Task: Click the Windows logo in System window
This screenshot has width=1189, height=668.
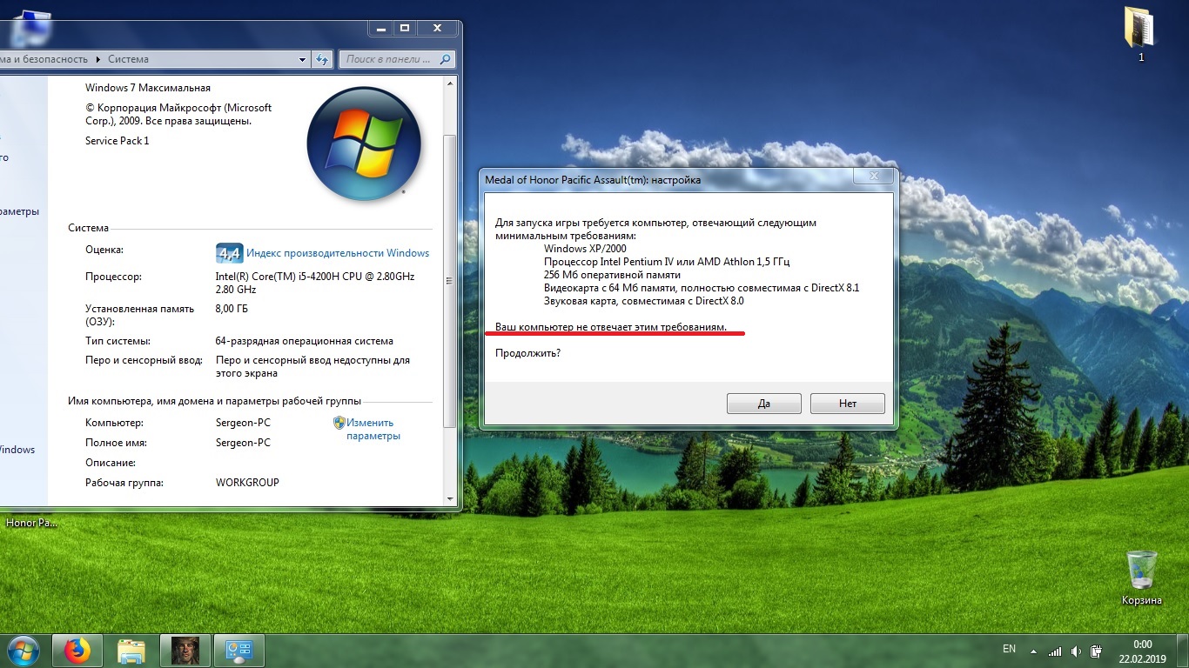Action: pyautogui.click(x=364, y=144)
